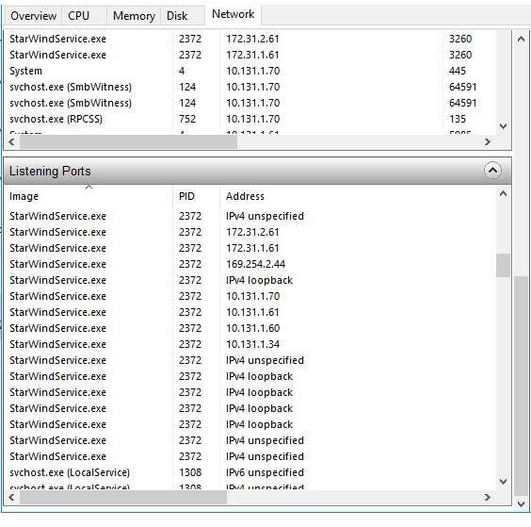Click PID 1308 of svchost.exe (LocalService) row
The height and width of the screenshot is (527, 531).
(190, 472)
